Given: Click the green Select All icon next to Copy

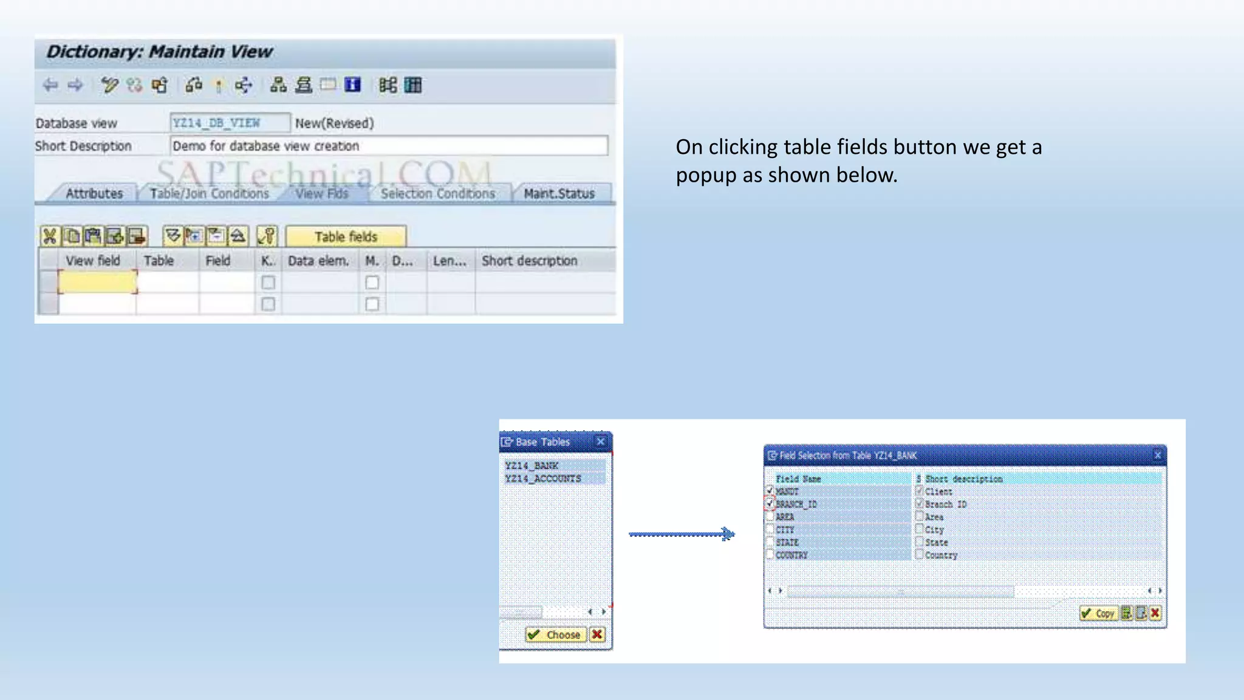Looking at the screenshot, I should (x=1127, y=613).
